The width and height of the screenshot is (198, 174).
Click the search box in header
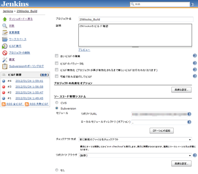coord(160,4)
